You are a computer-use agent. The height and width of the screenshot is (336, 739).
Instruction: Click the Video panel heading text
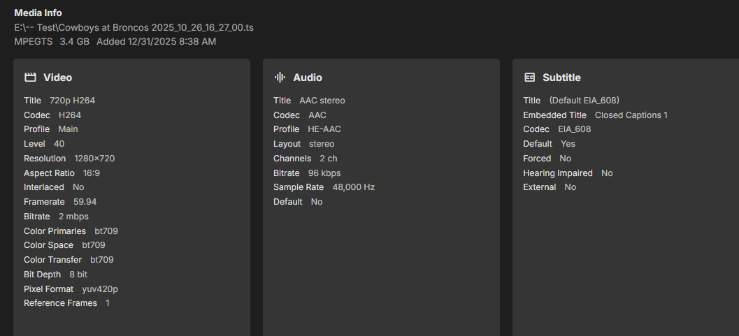(57, 78)
